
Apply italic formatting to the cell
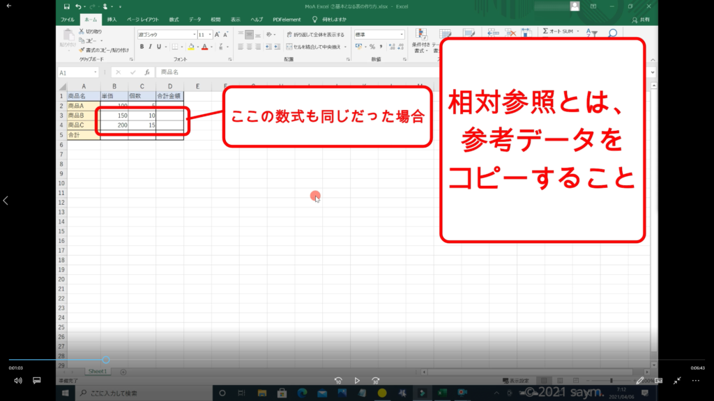click(x=150, y=47)
